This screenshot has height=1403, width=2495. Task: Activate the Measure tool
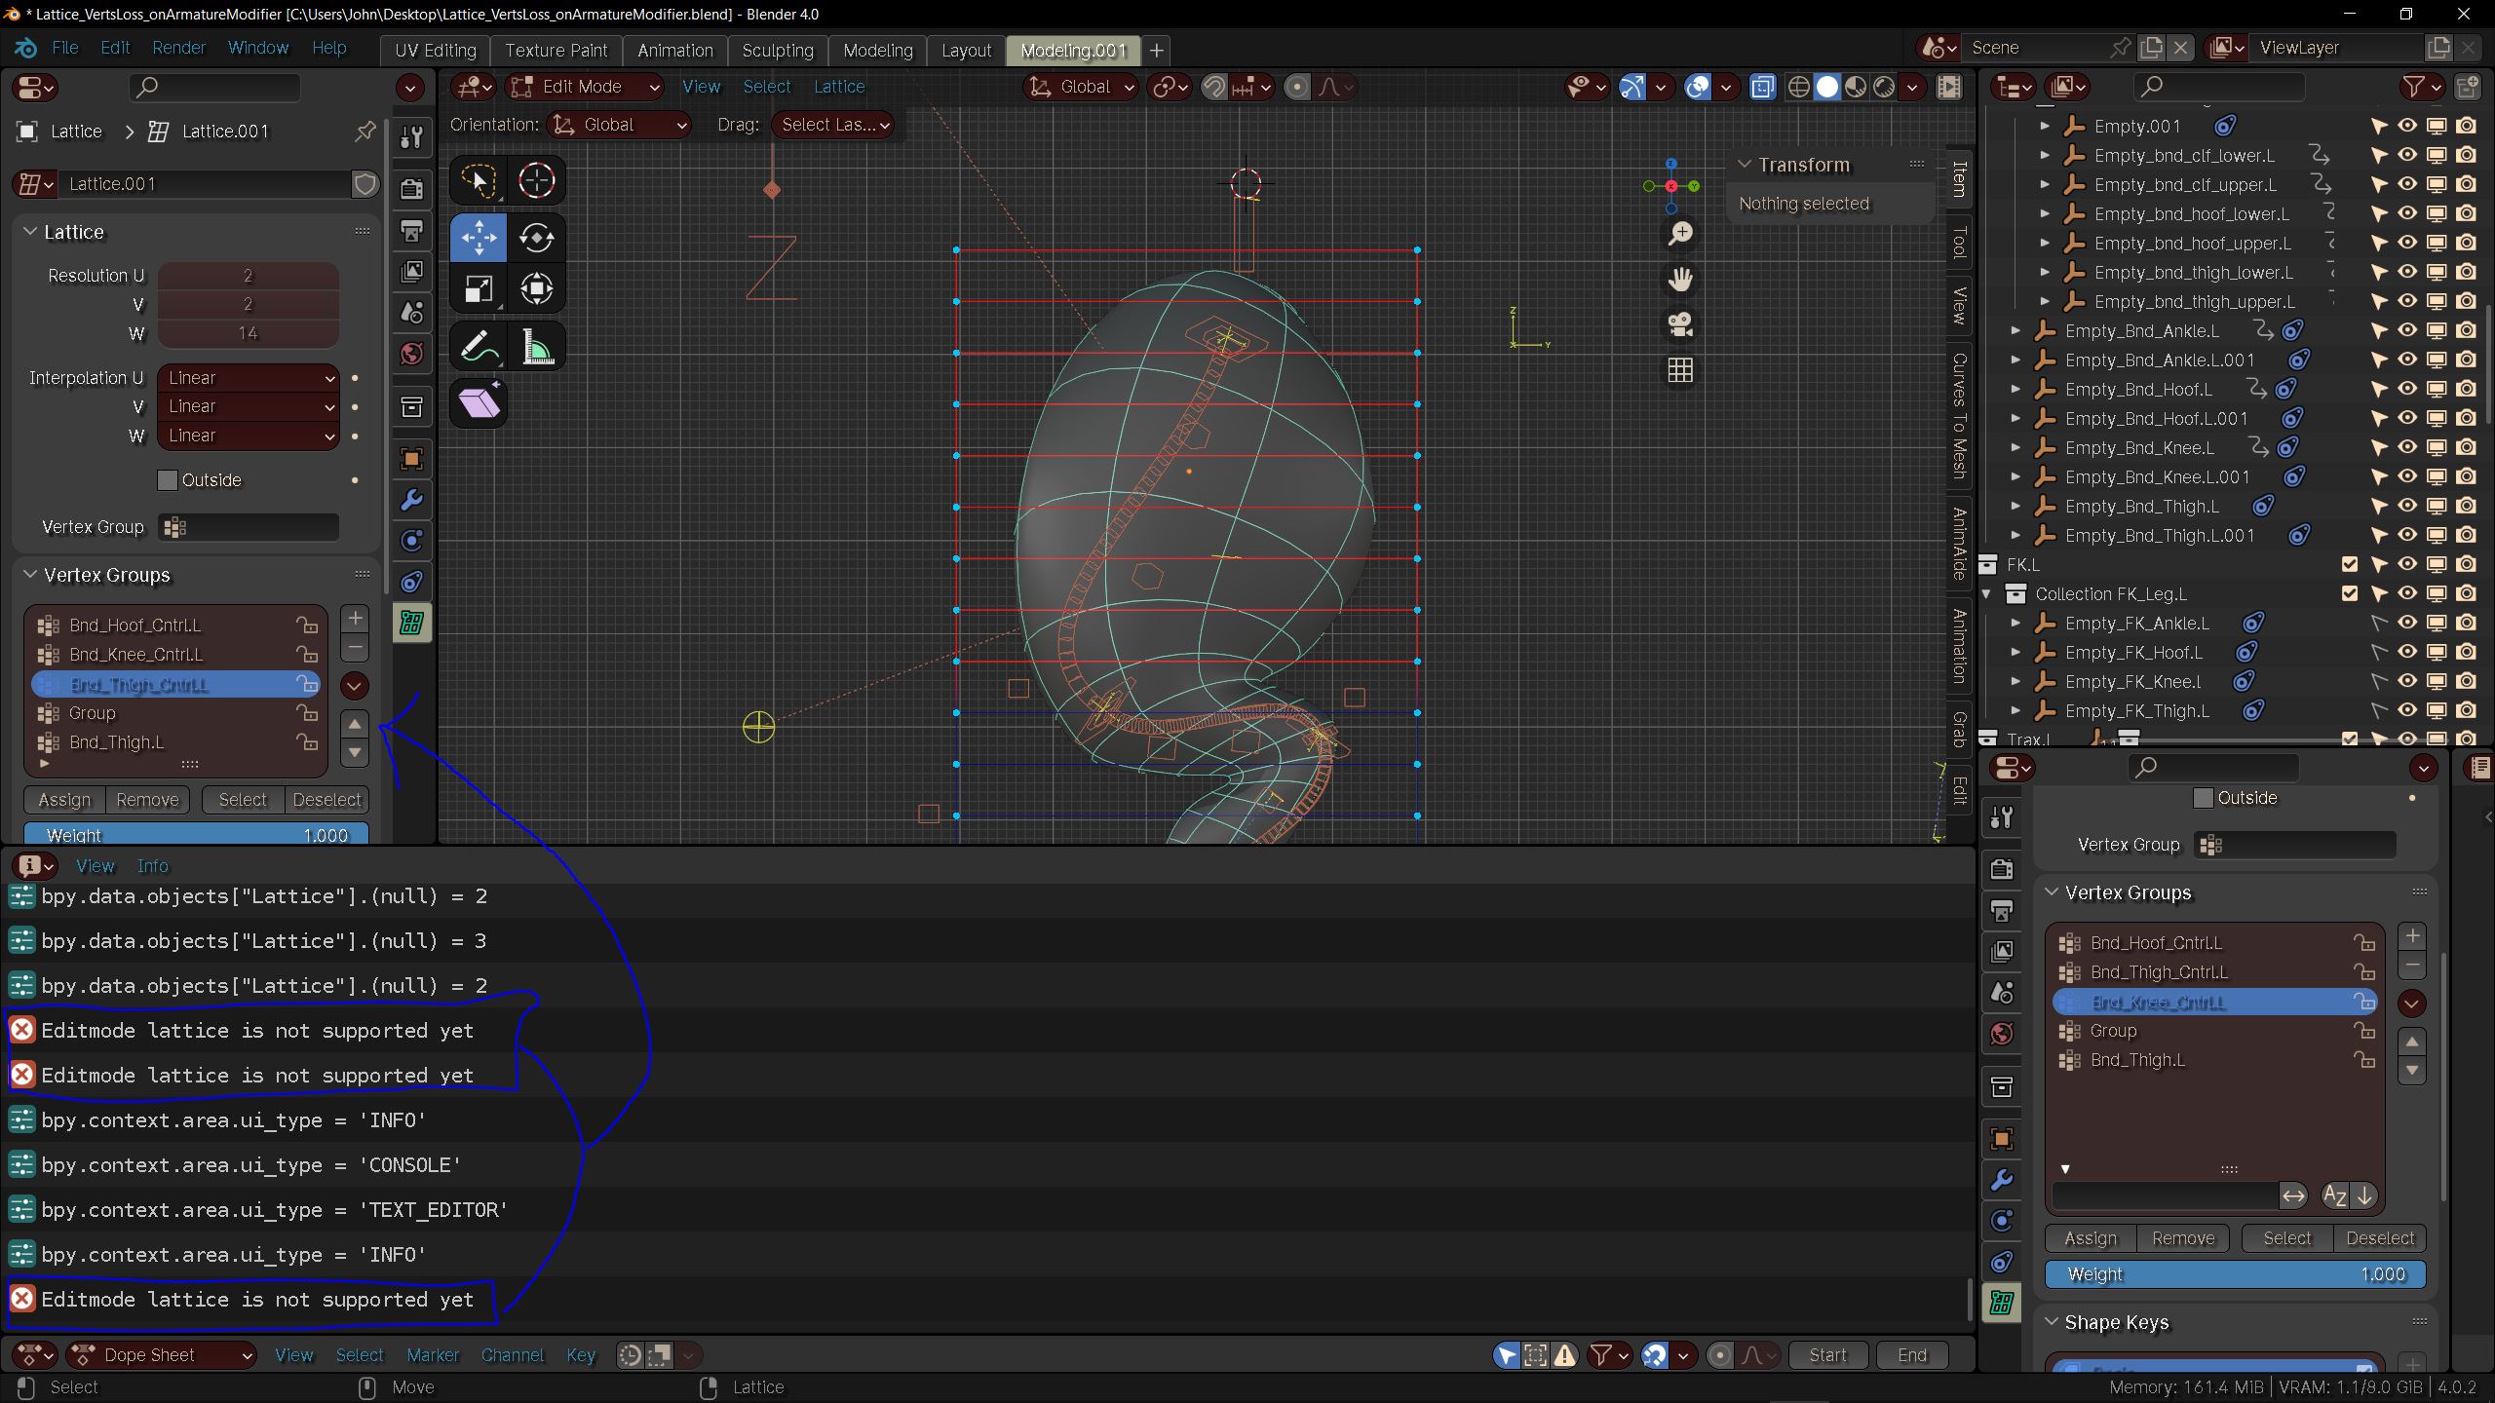[x=536, y=347]
